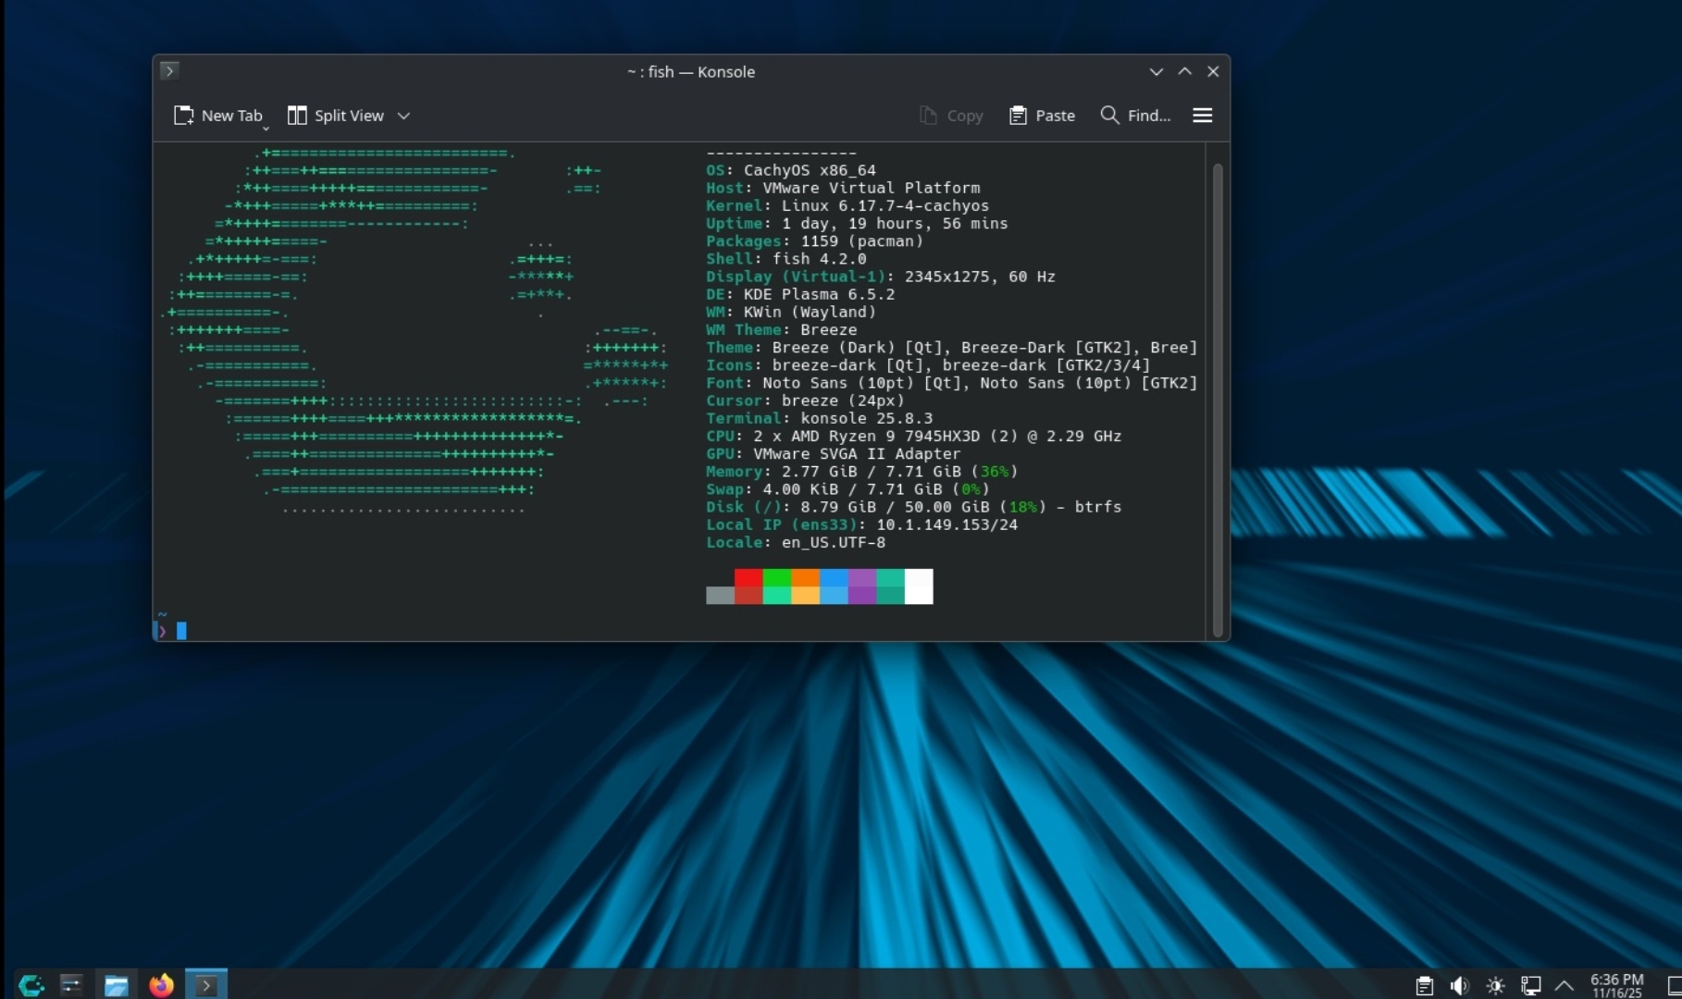This screenshot has height=999, width=1682.
Task: Click the 'Icons: breeze-dark [Qt]' line
Action: 928,364
